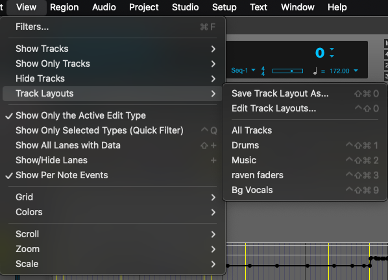
Task: Click the quarter note beat icon
Action: 315,71
